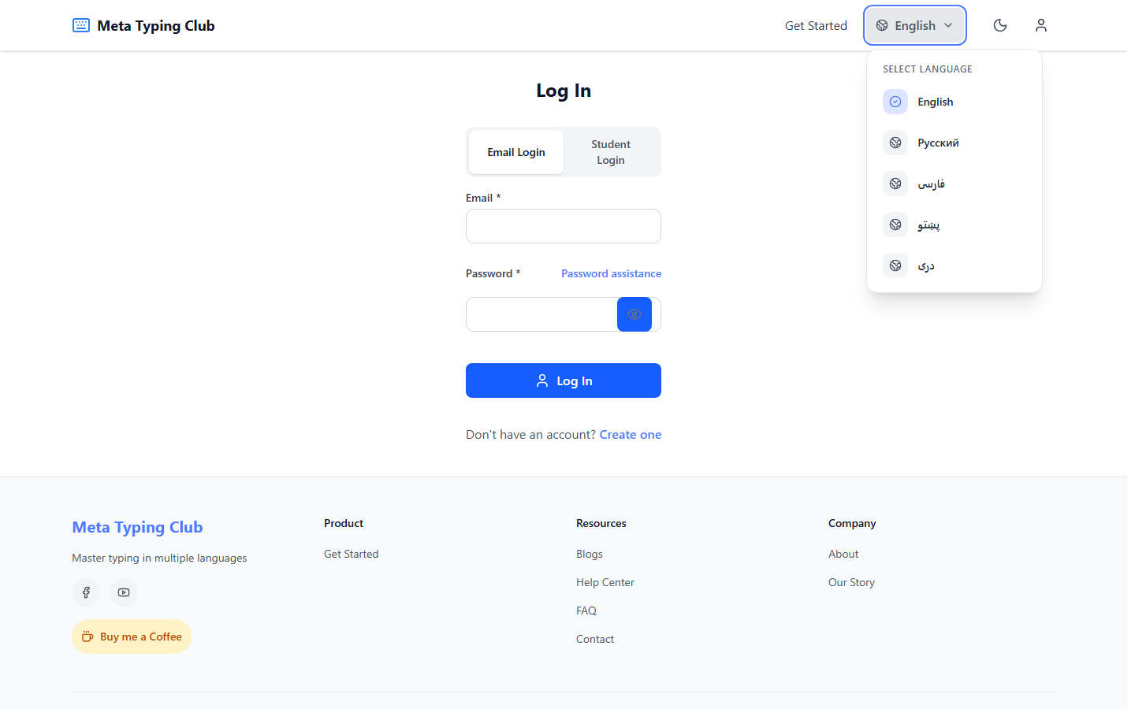Viewport: 1135px width, 709px height.
Task: Open the user account icon in header
Action: 1041,25
